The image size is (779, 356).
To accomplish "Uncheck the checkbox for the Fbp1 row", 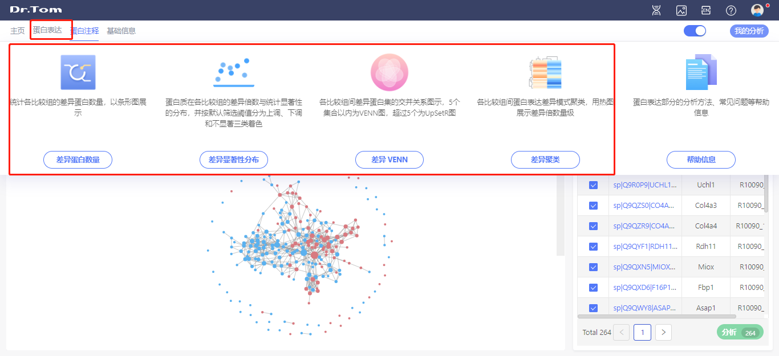I will tap(593, 288).
